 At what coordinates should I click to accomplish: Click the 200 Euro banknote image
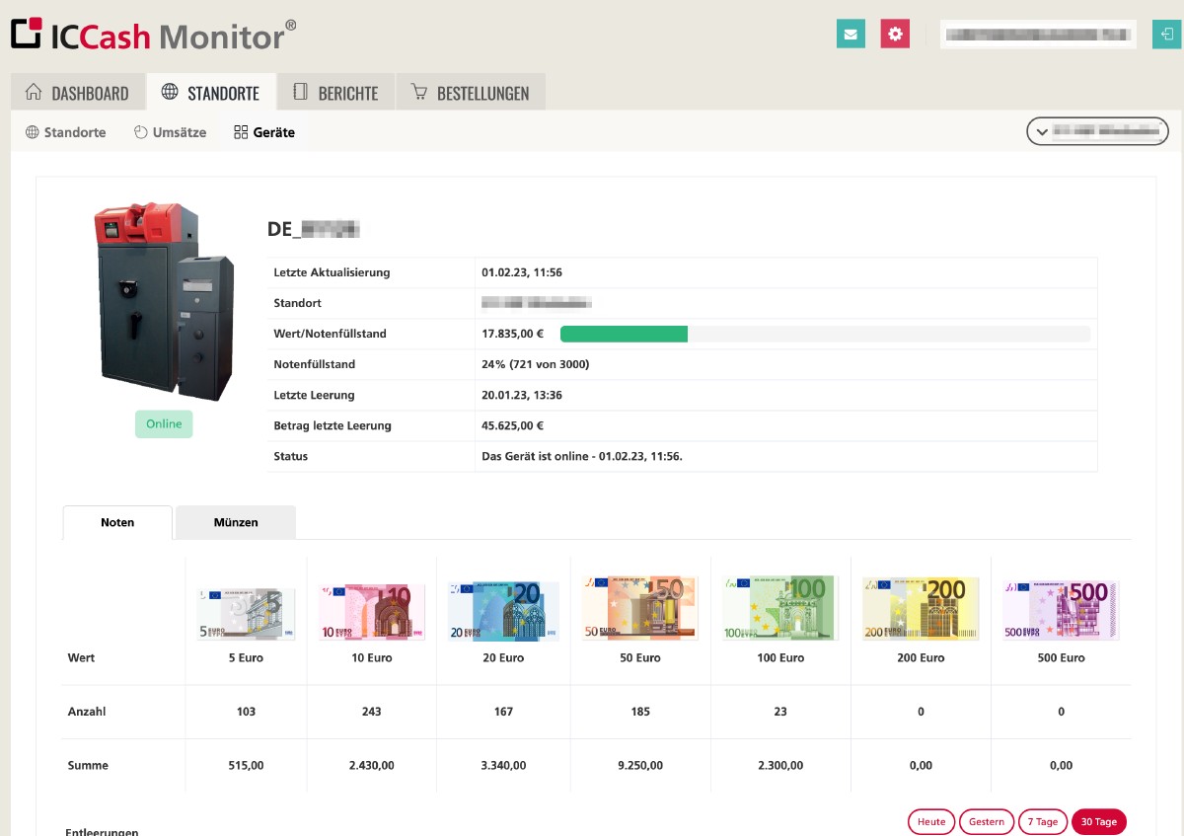[x=921, y=609]
